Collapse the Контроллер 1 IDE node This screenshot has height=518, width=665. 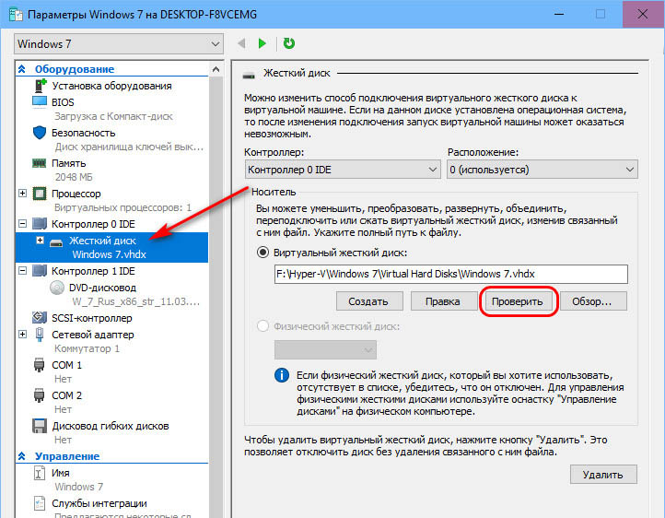coord(23,270)
